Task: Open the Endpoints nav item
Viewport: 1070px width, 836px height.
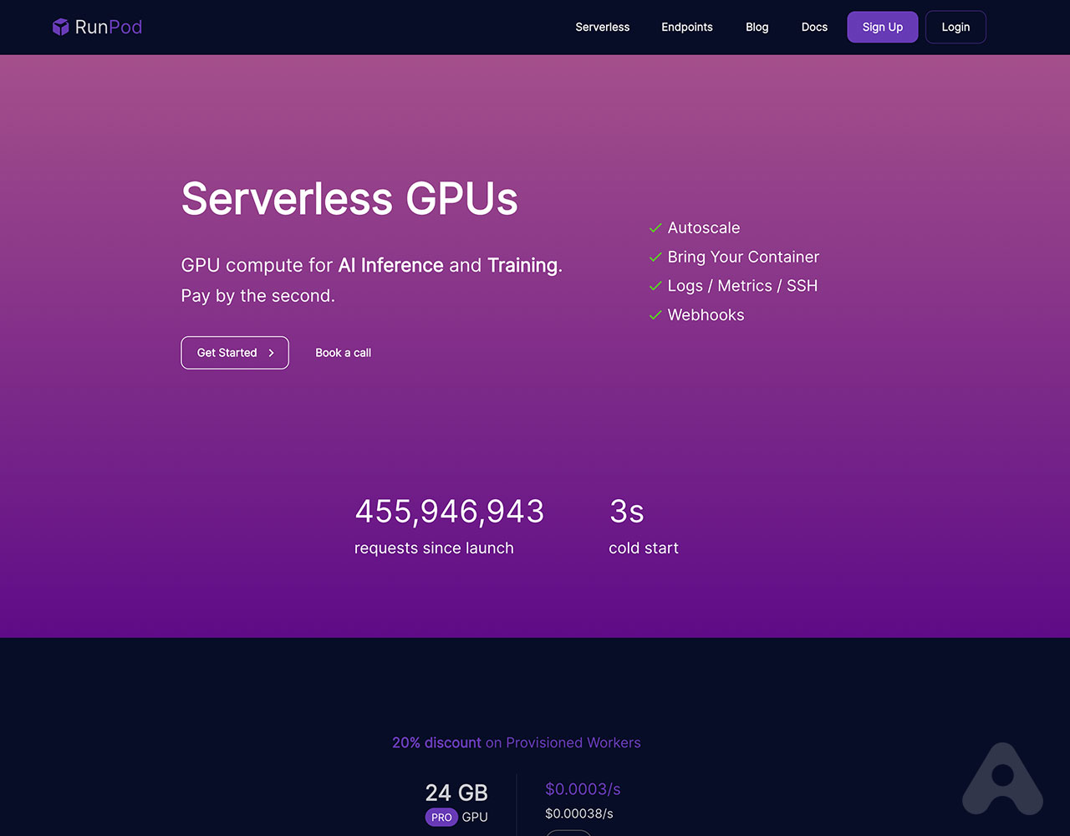Action: coord(686,27)
